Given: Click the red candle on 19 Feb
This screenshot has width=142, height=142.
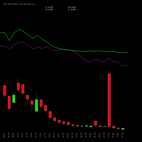Looking at the screenshot, I should [x=50, y=114].
